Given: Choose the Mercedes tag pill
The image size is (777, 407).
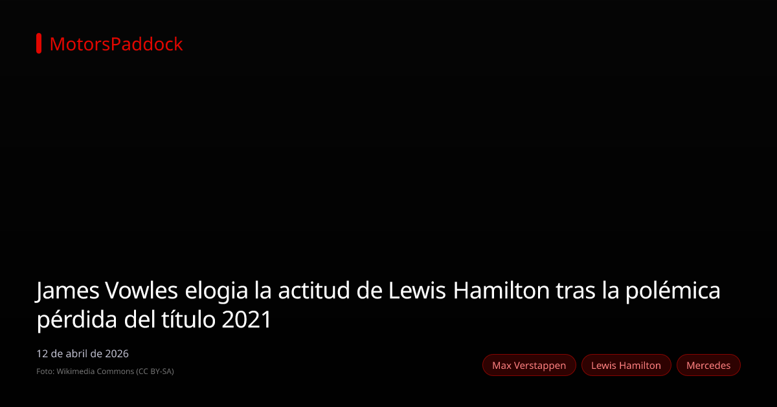Looking at the screenshot, I should 708,365.
